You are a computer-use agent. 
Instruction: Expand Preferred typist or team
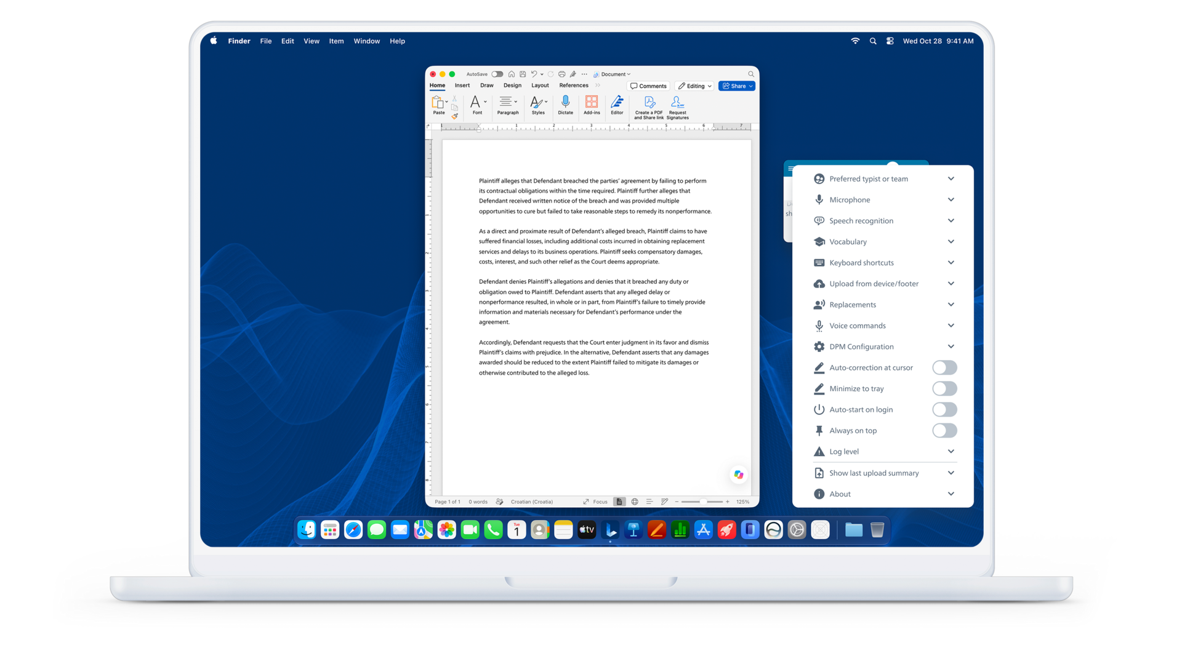point(883,178)
